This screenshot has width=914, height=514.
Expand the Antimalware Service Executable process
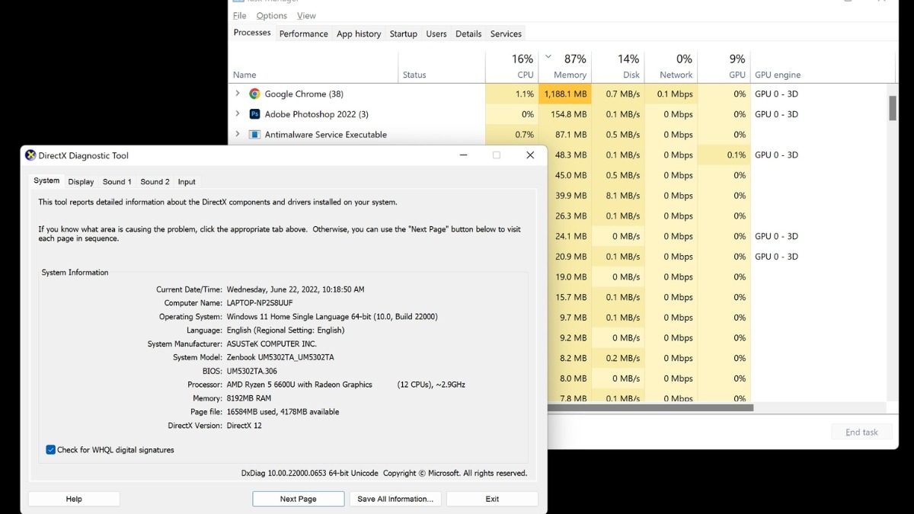click(x=238, y=135)
